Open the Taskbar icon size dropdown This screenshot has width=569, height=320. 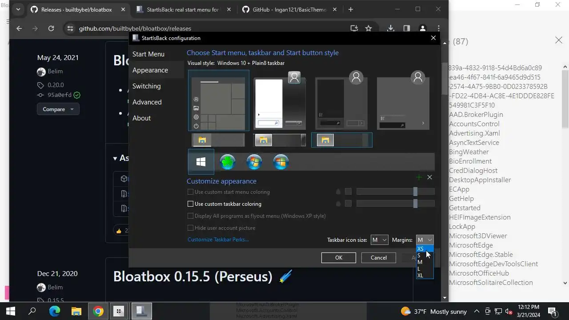tap(379, 240)
